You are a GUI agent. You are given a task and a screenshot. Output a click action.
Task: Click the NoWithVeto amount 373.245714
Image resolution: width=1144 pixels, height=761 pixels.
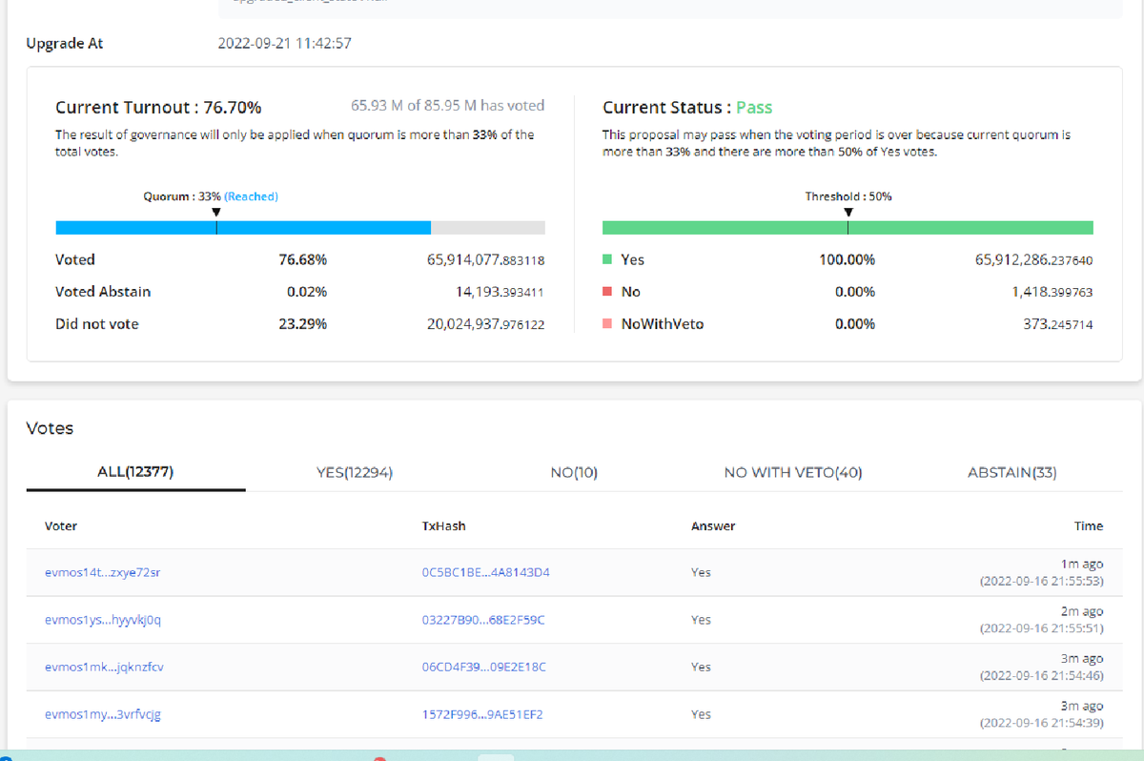coord(1058,324)
